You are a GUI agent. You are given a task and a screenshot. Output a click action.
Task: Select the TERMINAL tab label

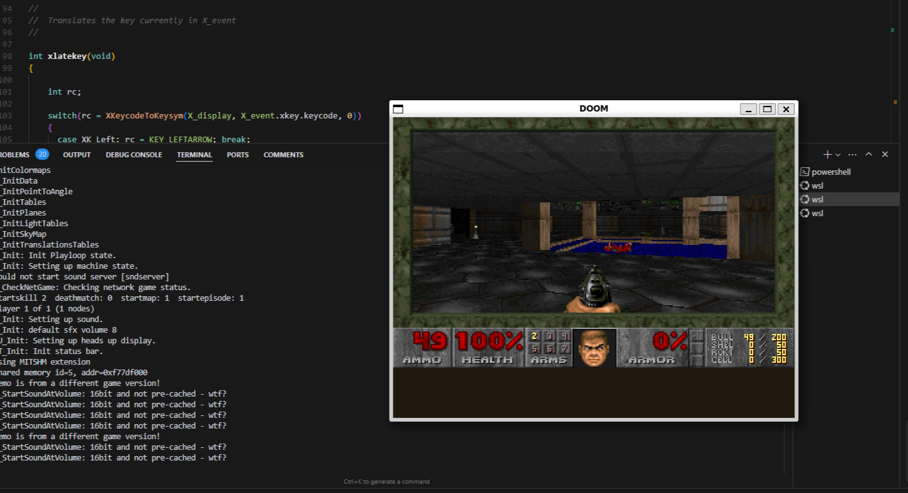tap(194, 155)
